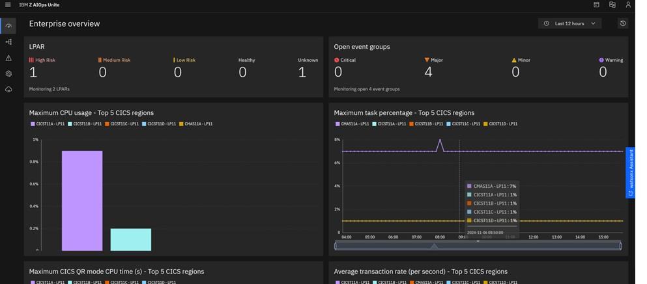647x284 pixels.
Task: Click the High Risk LPAR count
Action: (x=33, y=72)
